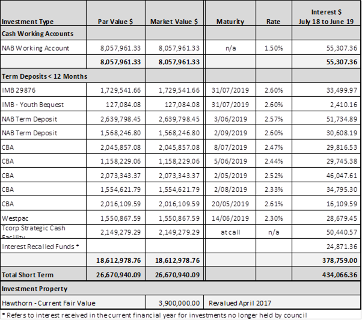Select the Investment Property section heading
362x320 pixels.
[34, 289]
